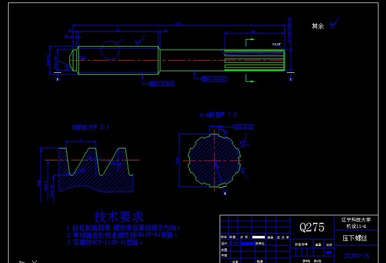
Task: Click the '标准化' label in title block
Action: tap(260, 243)
